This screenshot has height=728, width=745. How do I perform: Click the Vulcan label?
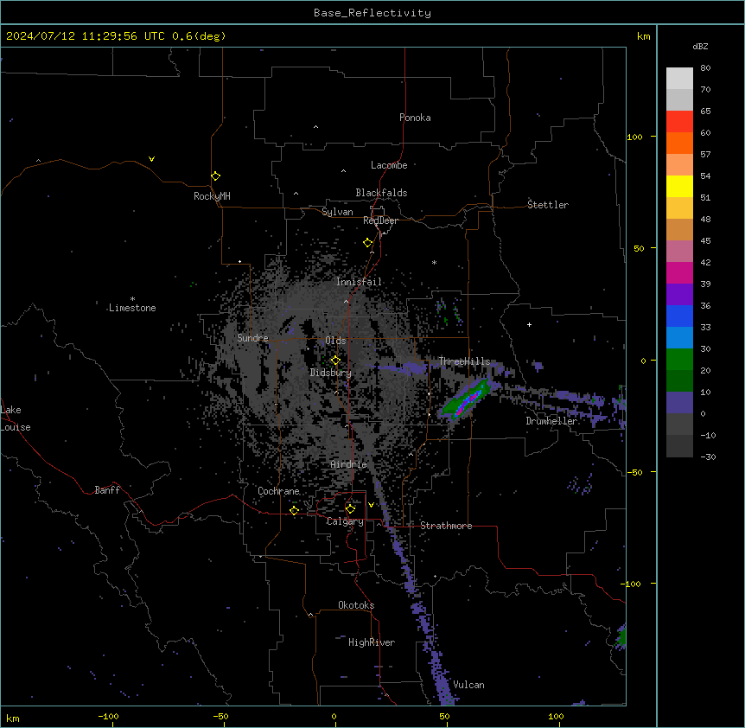point(469,685)
